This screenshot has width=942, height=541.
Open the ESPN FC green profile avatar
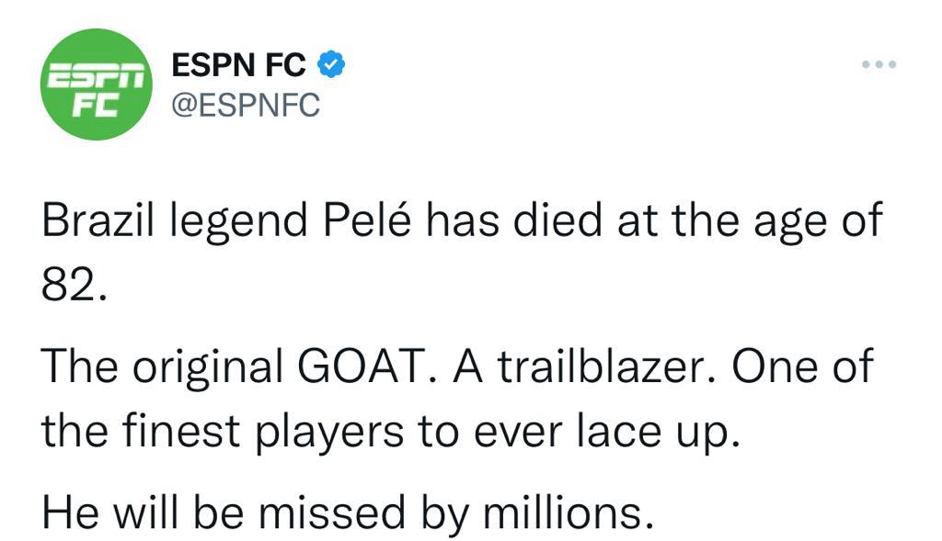coord(96,85)
